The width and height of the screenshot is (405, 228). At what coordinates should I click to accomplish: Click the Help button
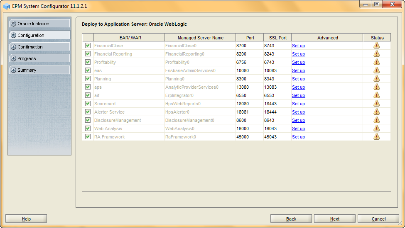point(26,219)
